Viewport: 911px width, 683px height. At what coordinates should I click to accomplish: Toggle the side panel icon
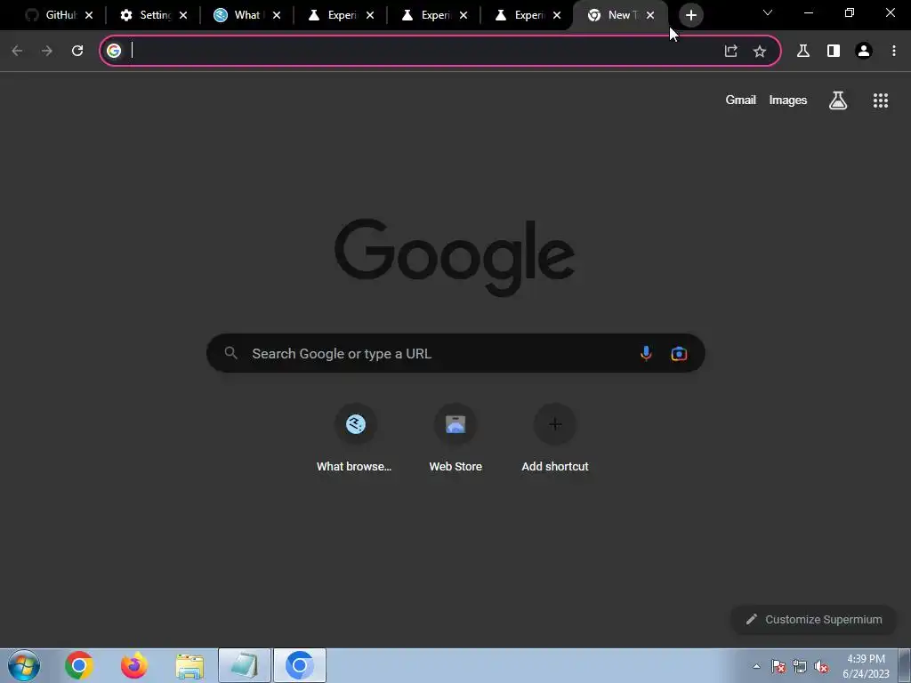(833, 51)
